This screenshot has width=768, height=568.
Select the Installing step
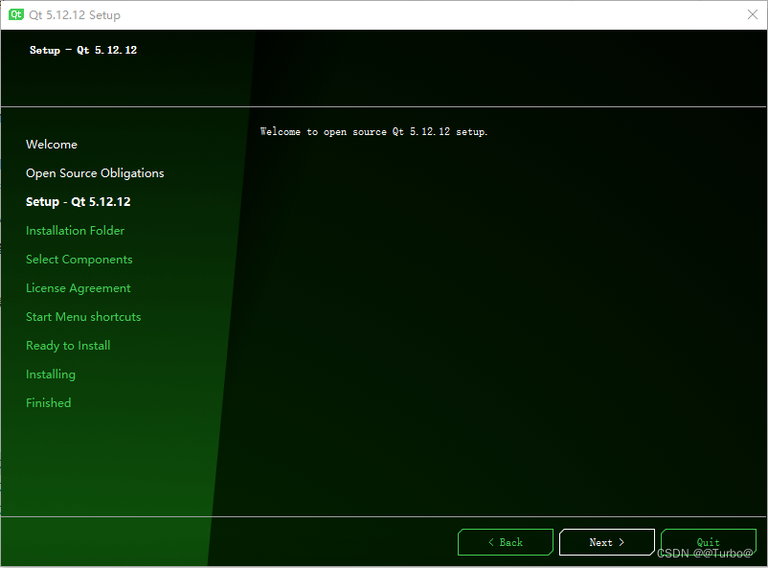(51, 375)
